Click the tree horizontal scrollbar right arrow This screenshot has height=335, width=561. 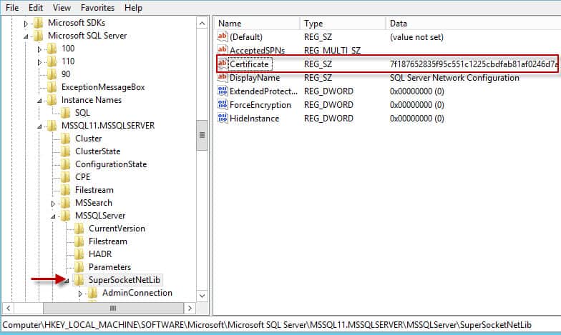point(190,308)
